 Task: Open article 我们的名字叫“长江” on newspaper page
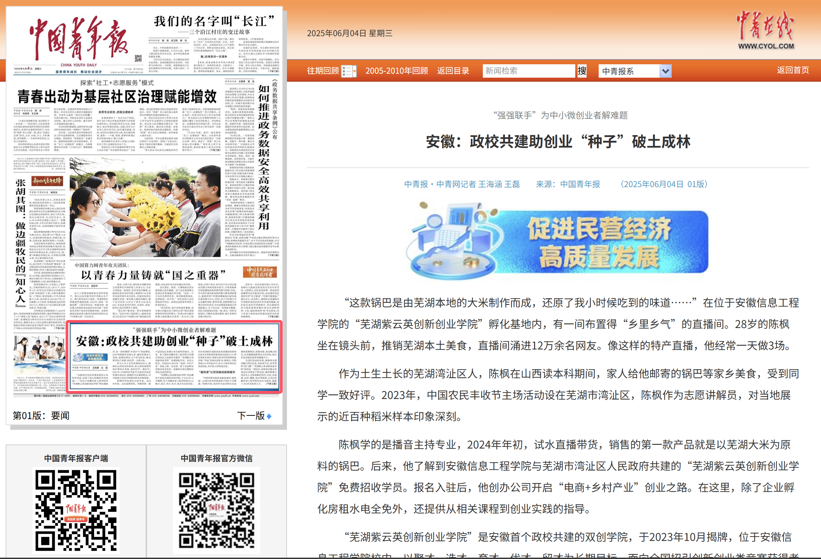214,21
